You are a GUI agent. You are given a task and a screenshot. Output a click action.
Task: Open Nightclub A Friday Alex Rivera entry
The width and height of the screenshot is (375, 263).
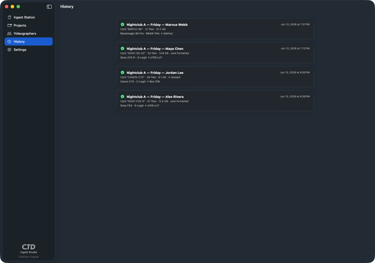pos(215,101)
